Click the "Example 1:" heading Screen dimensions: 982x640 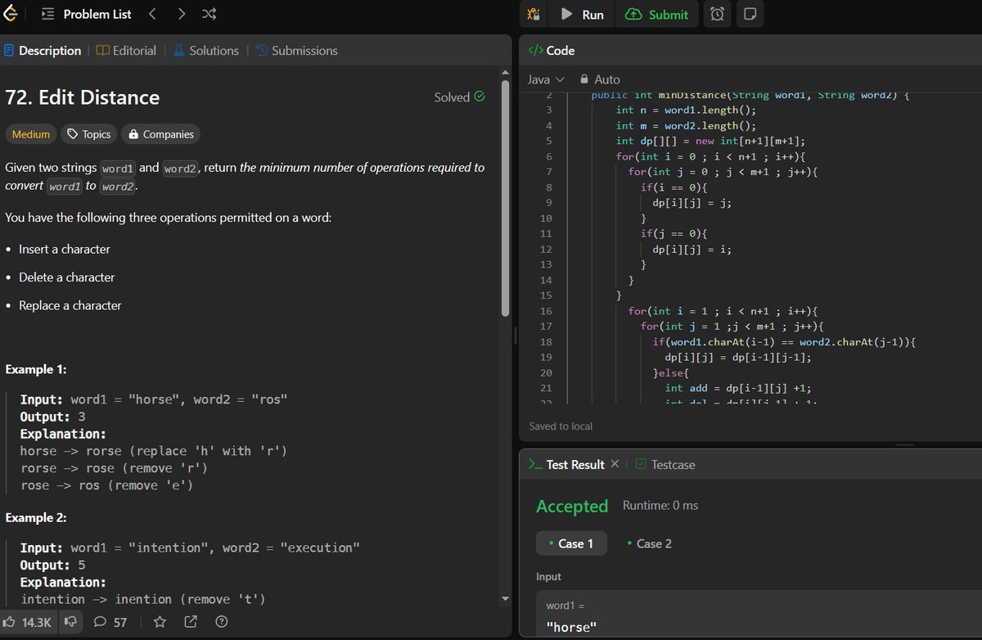[x=36, y=369]
